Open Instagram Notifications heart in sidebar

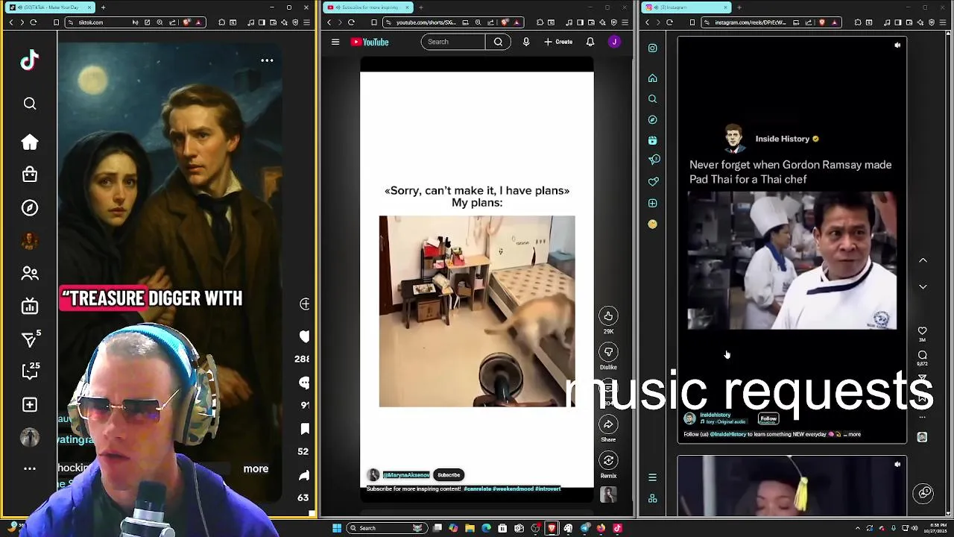653,182
